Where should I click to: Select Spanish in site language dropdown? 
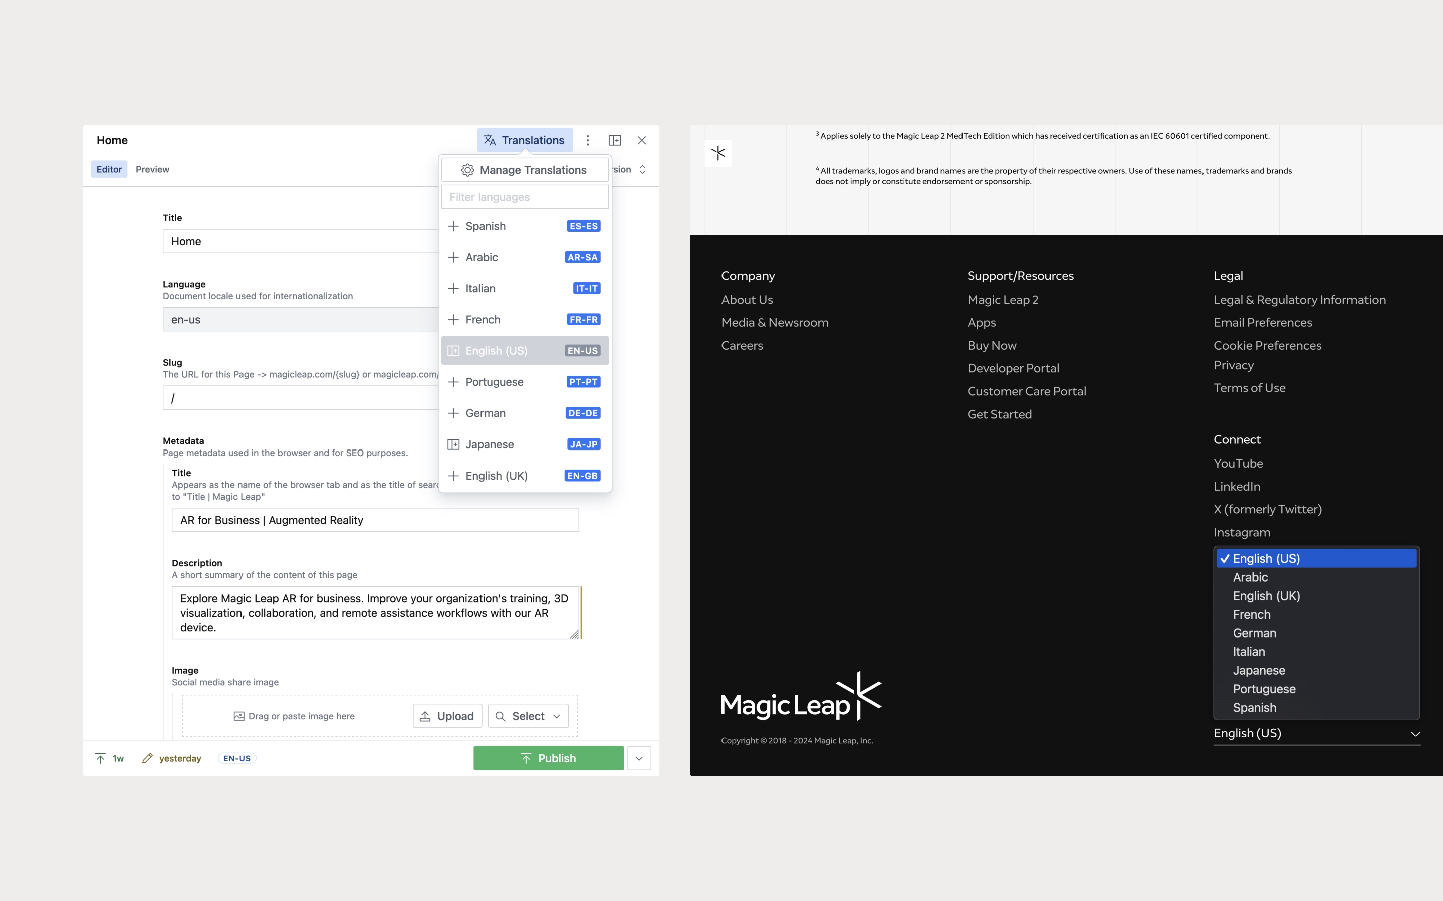point(1316,707)
